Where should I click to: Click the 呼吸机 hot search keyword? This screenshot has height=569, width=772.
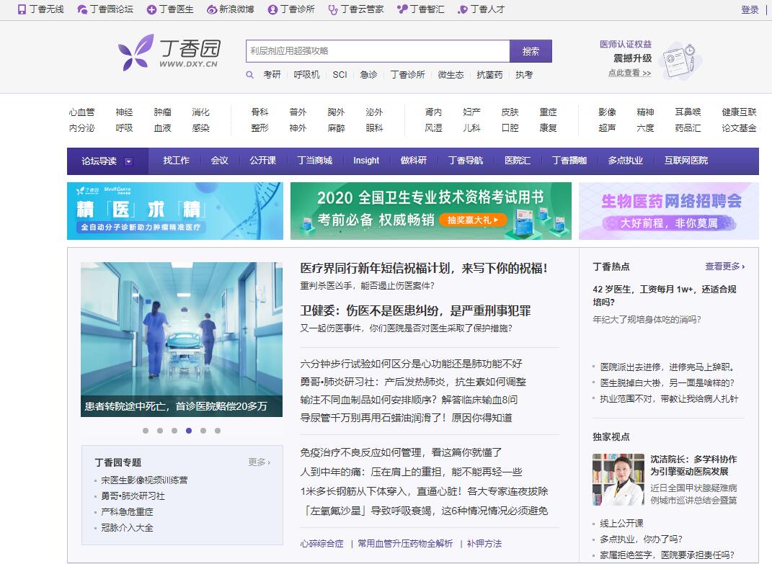(307, 75)
